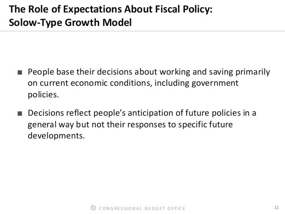Screen dimensions: 285x214
Task: Select the title line about Fiscal Policy
Action: [x=110, y=9]
